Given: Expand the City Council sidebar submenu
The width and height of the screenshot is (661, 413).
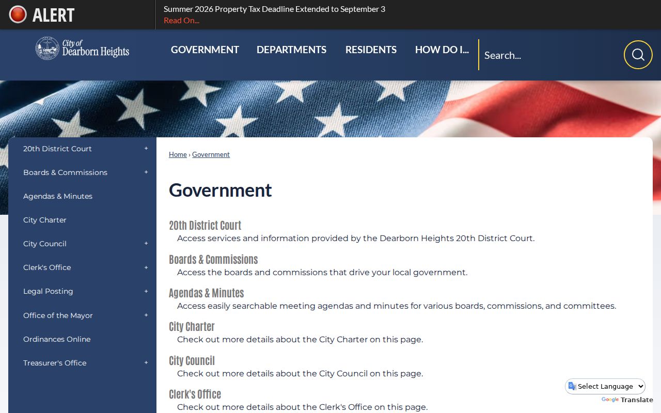Looking at the screenshot, I should click(146, 244).
